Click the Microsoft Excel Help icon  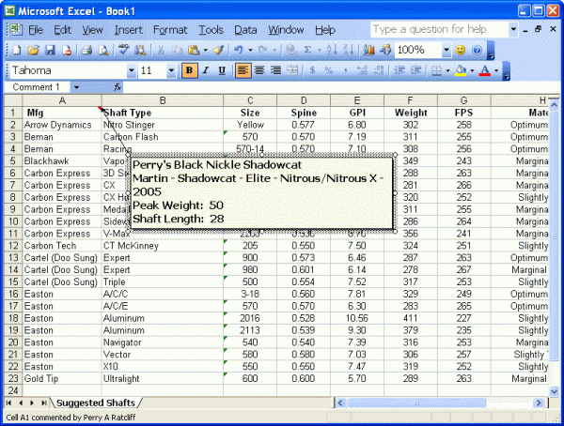(478, 50)
